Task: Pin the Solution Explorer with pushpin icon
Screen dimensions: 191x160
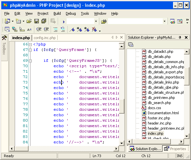Action: tap(180, 37)
